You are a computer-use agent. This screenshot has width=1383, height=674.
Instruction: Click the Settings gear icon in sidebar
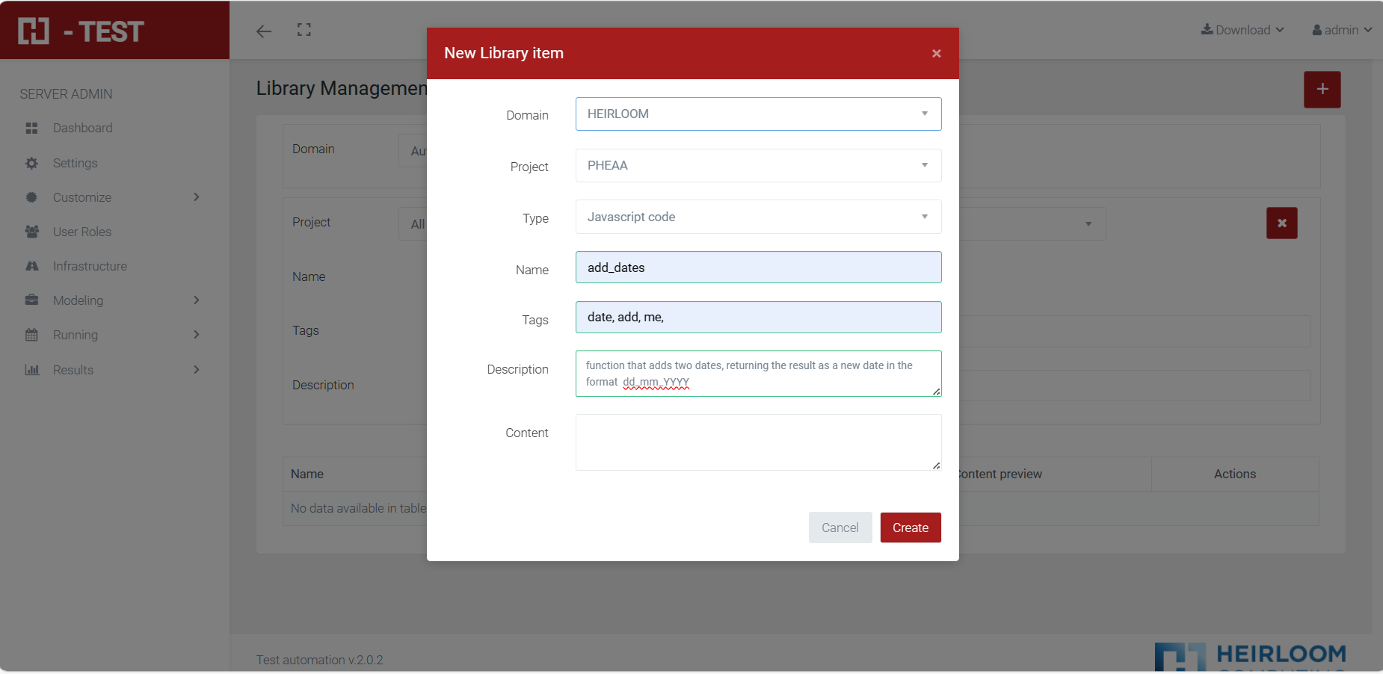tap(31, 163)
